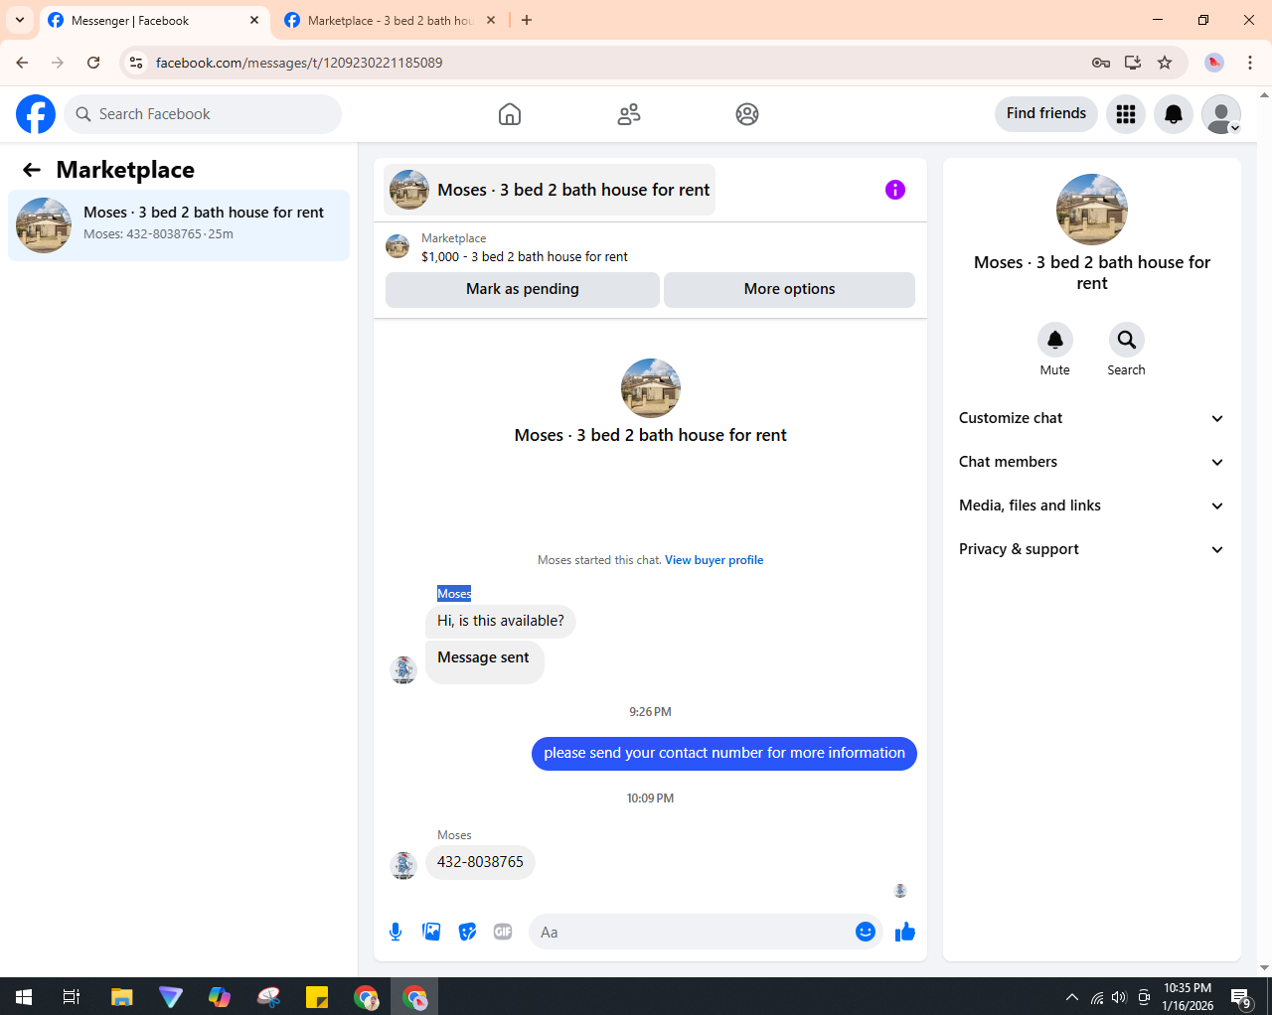The width and height of the screenshot is (1272, 1015).
Task: Open the account profile avatar menu
Action: pyautogui.click(x=1221, y=114)
